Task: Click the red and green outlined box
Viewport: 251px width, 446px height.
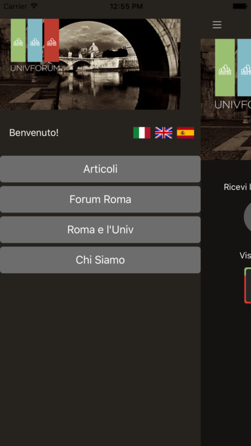Action: (248, 285)
